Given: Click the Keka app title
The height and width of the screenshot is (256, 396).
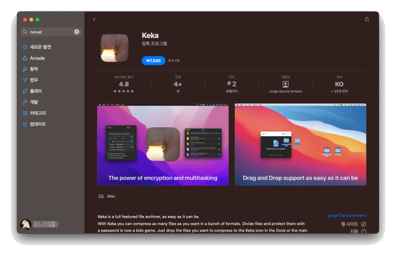Looking at the screenshot, I should click(150, 35).
